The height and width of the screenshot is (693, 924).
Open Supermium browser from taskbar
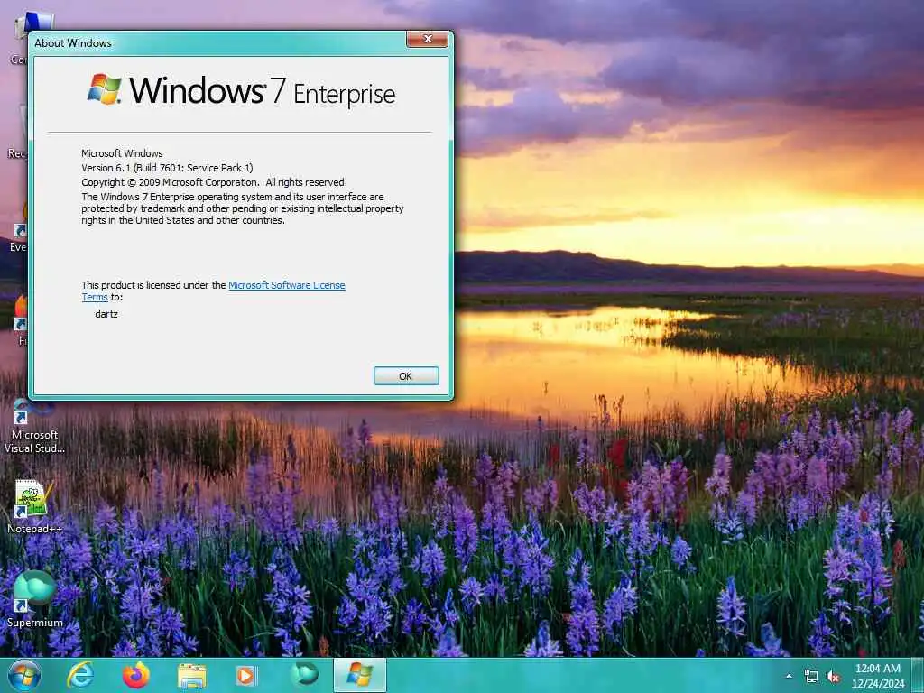tap(305, 675)
